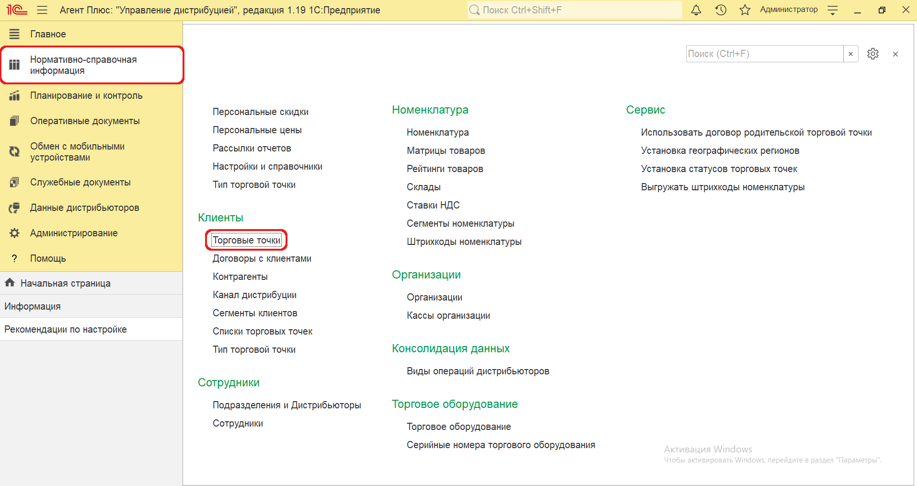
Task: Click the notifications bell icon
Action: (696, 10)
